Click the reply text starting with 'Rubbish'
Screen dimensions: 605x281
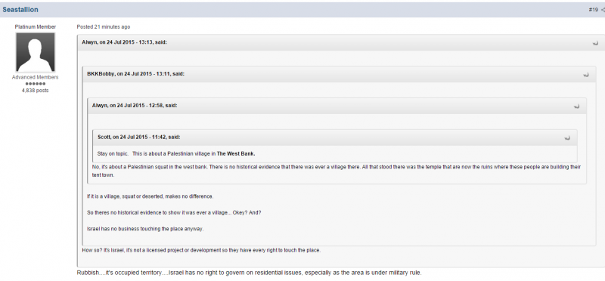pos(250,273)
